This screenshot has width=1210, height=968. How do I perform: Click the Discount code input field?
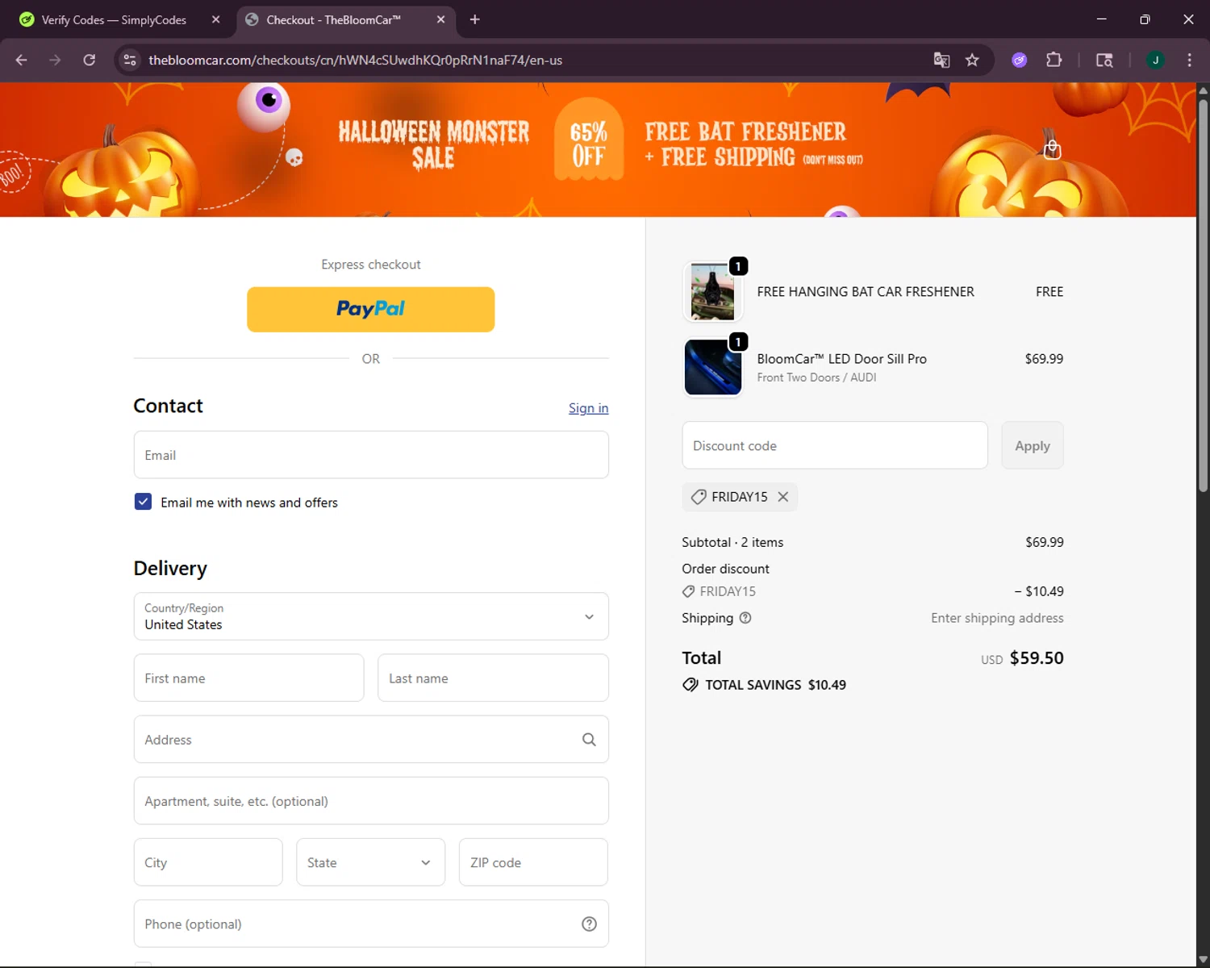tap(835, 445)
